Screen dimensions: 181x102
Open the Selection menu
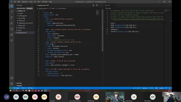25,2
